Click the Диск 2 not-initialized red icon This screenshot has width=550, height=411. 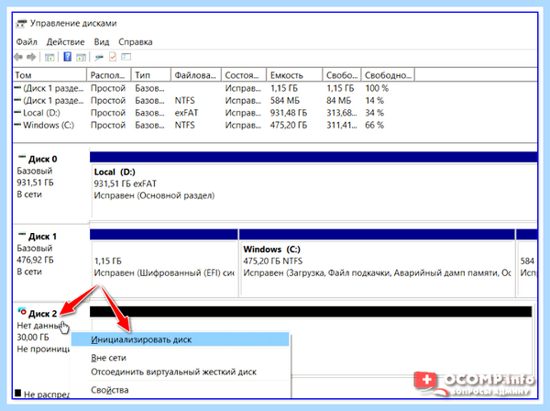point(22,311)
